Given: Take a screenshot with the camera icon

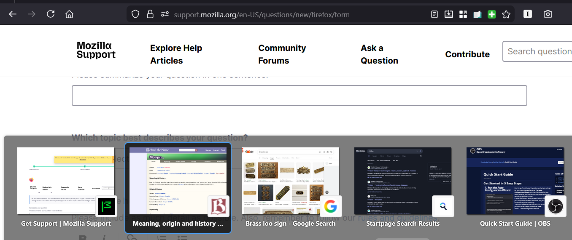Looking at the screenshot, I should [x=548, y=14].
